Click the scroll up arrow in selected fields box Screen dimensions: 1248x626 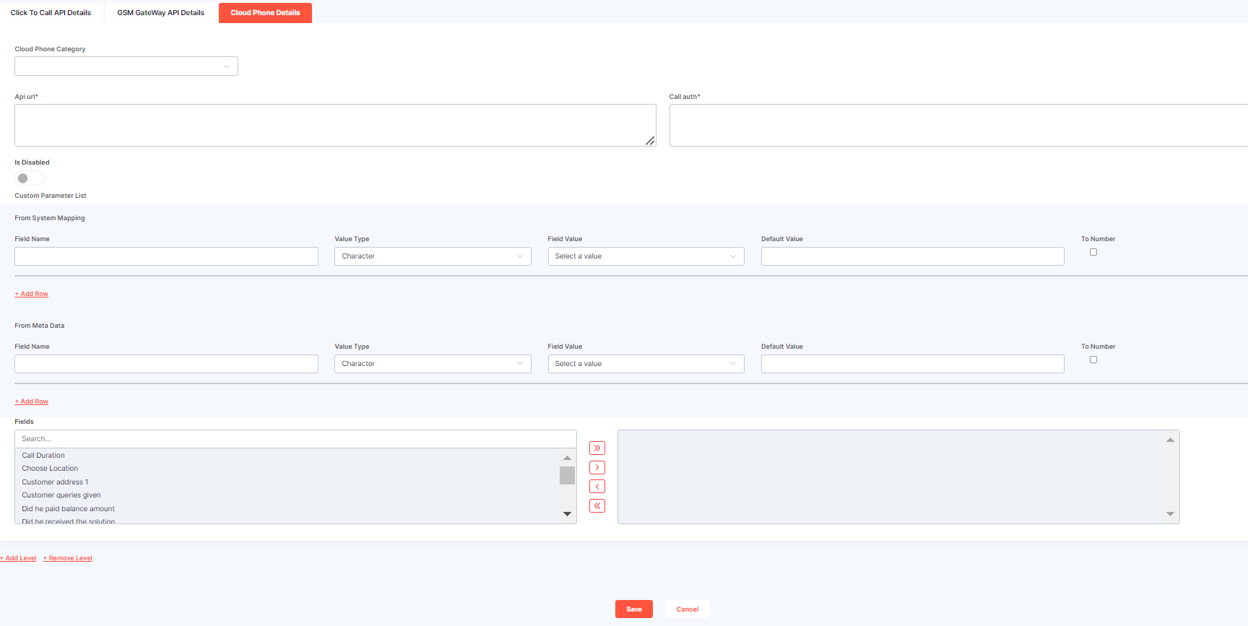click(1170, 440)
